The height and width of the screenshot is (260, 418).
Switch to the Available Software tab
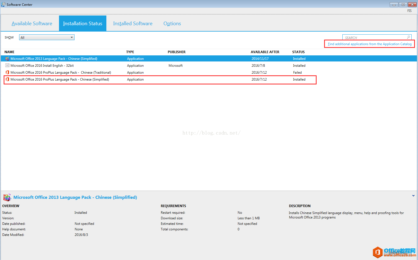(x=32, y=24)
